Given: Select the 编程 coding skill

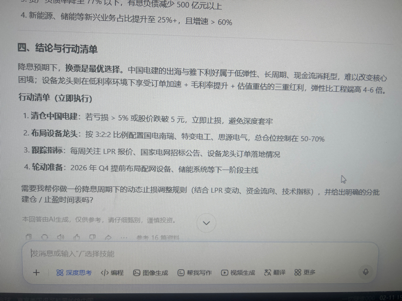Looking at the screenshot, I should click(112, 273).
